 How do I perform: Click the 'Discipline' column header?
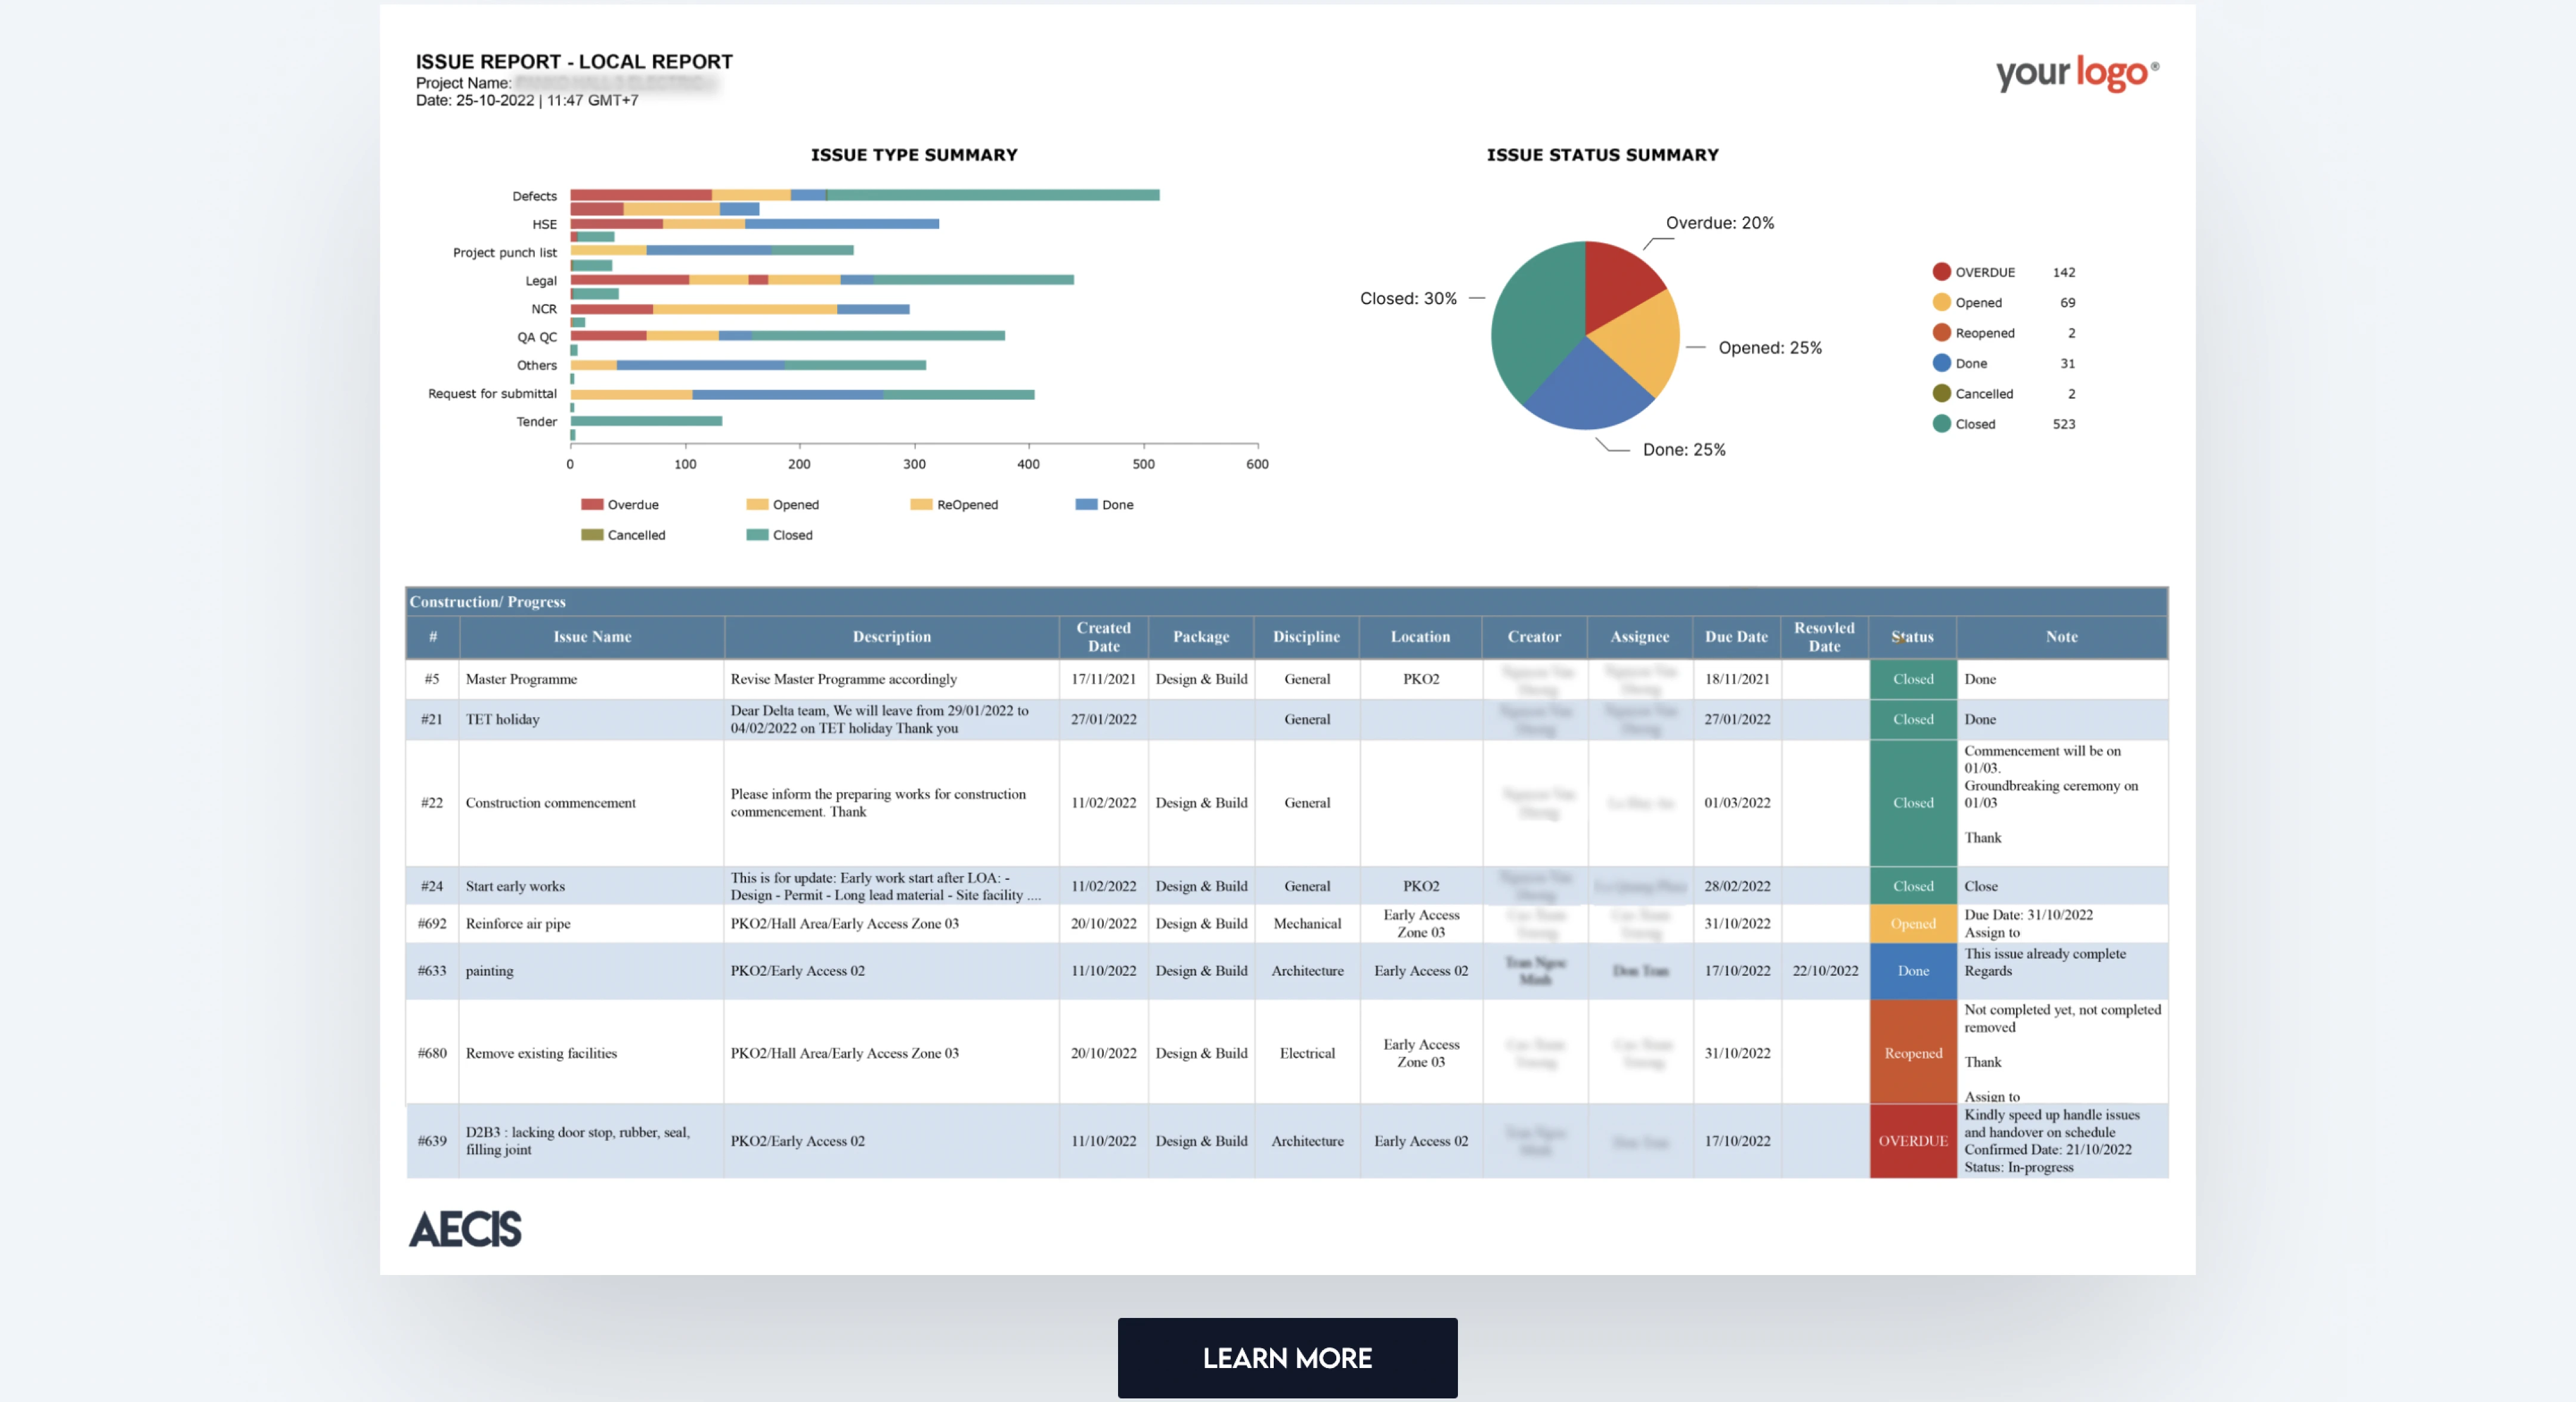click(x=1306, y=637)
